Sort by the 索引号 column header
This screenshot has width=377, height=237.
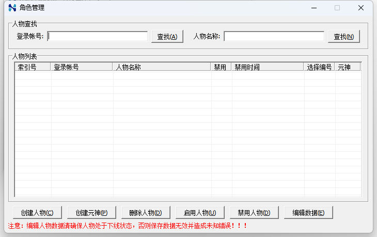pyautogui.click(x=33, y=67)
